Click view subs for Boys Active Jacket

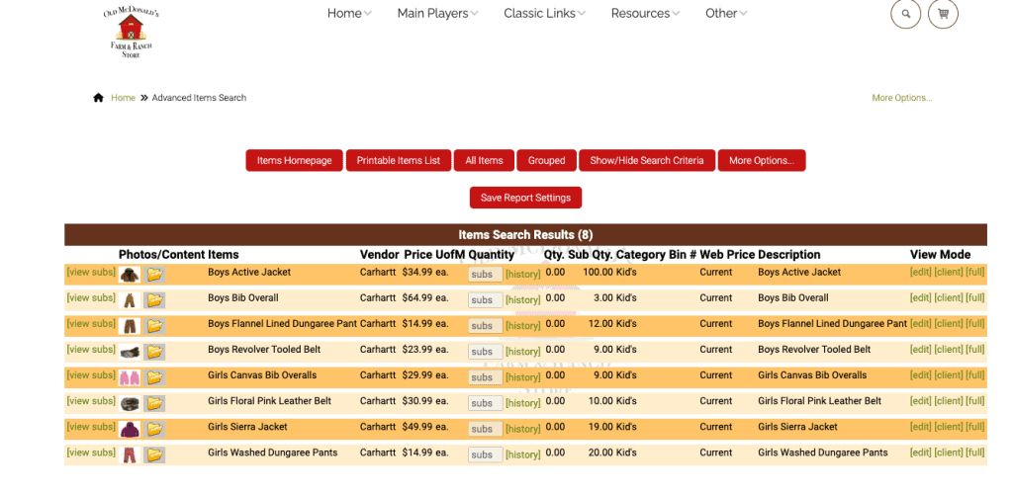(x=91, y=273)
